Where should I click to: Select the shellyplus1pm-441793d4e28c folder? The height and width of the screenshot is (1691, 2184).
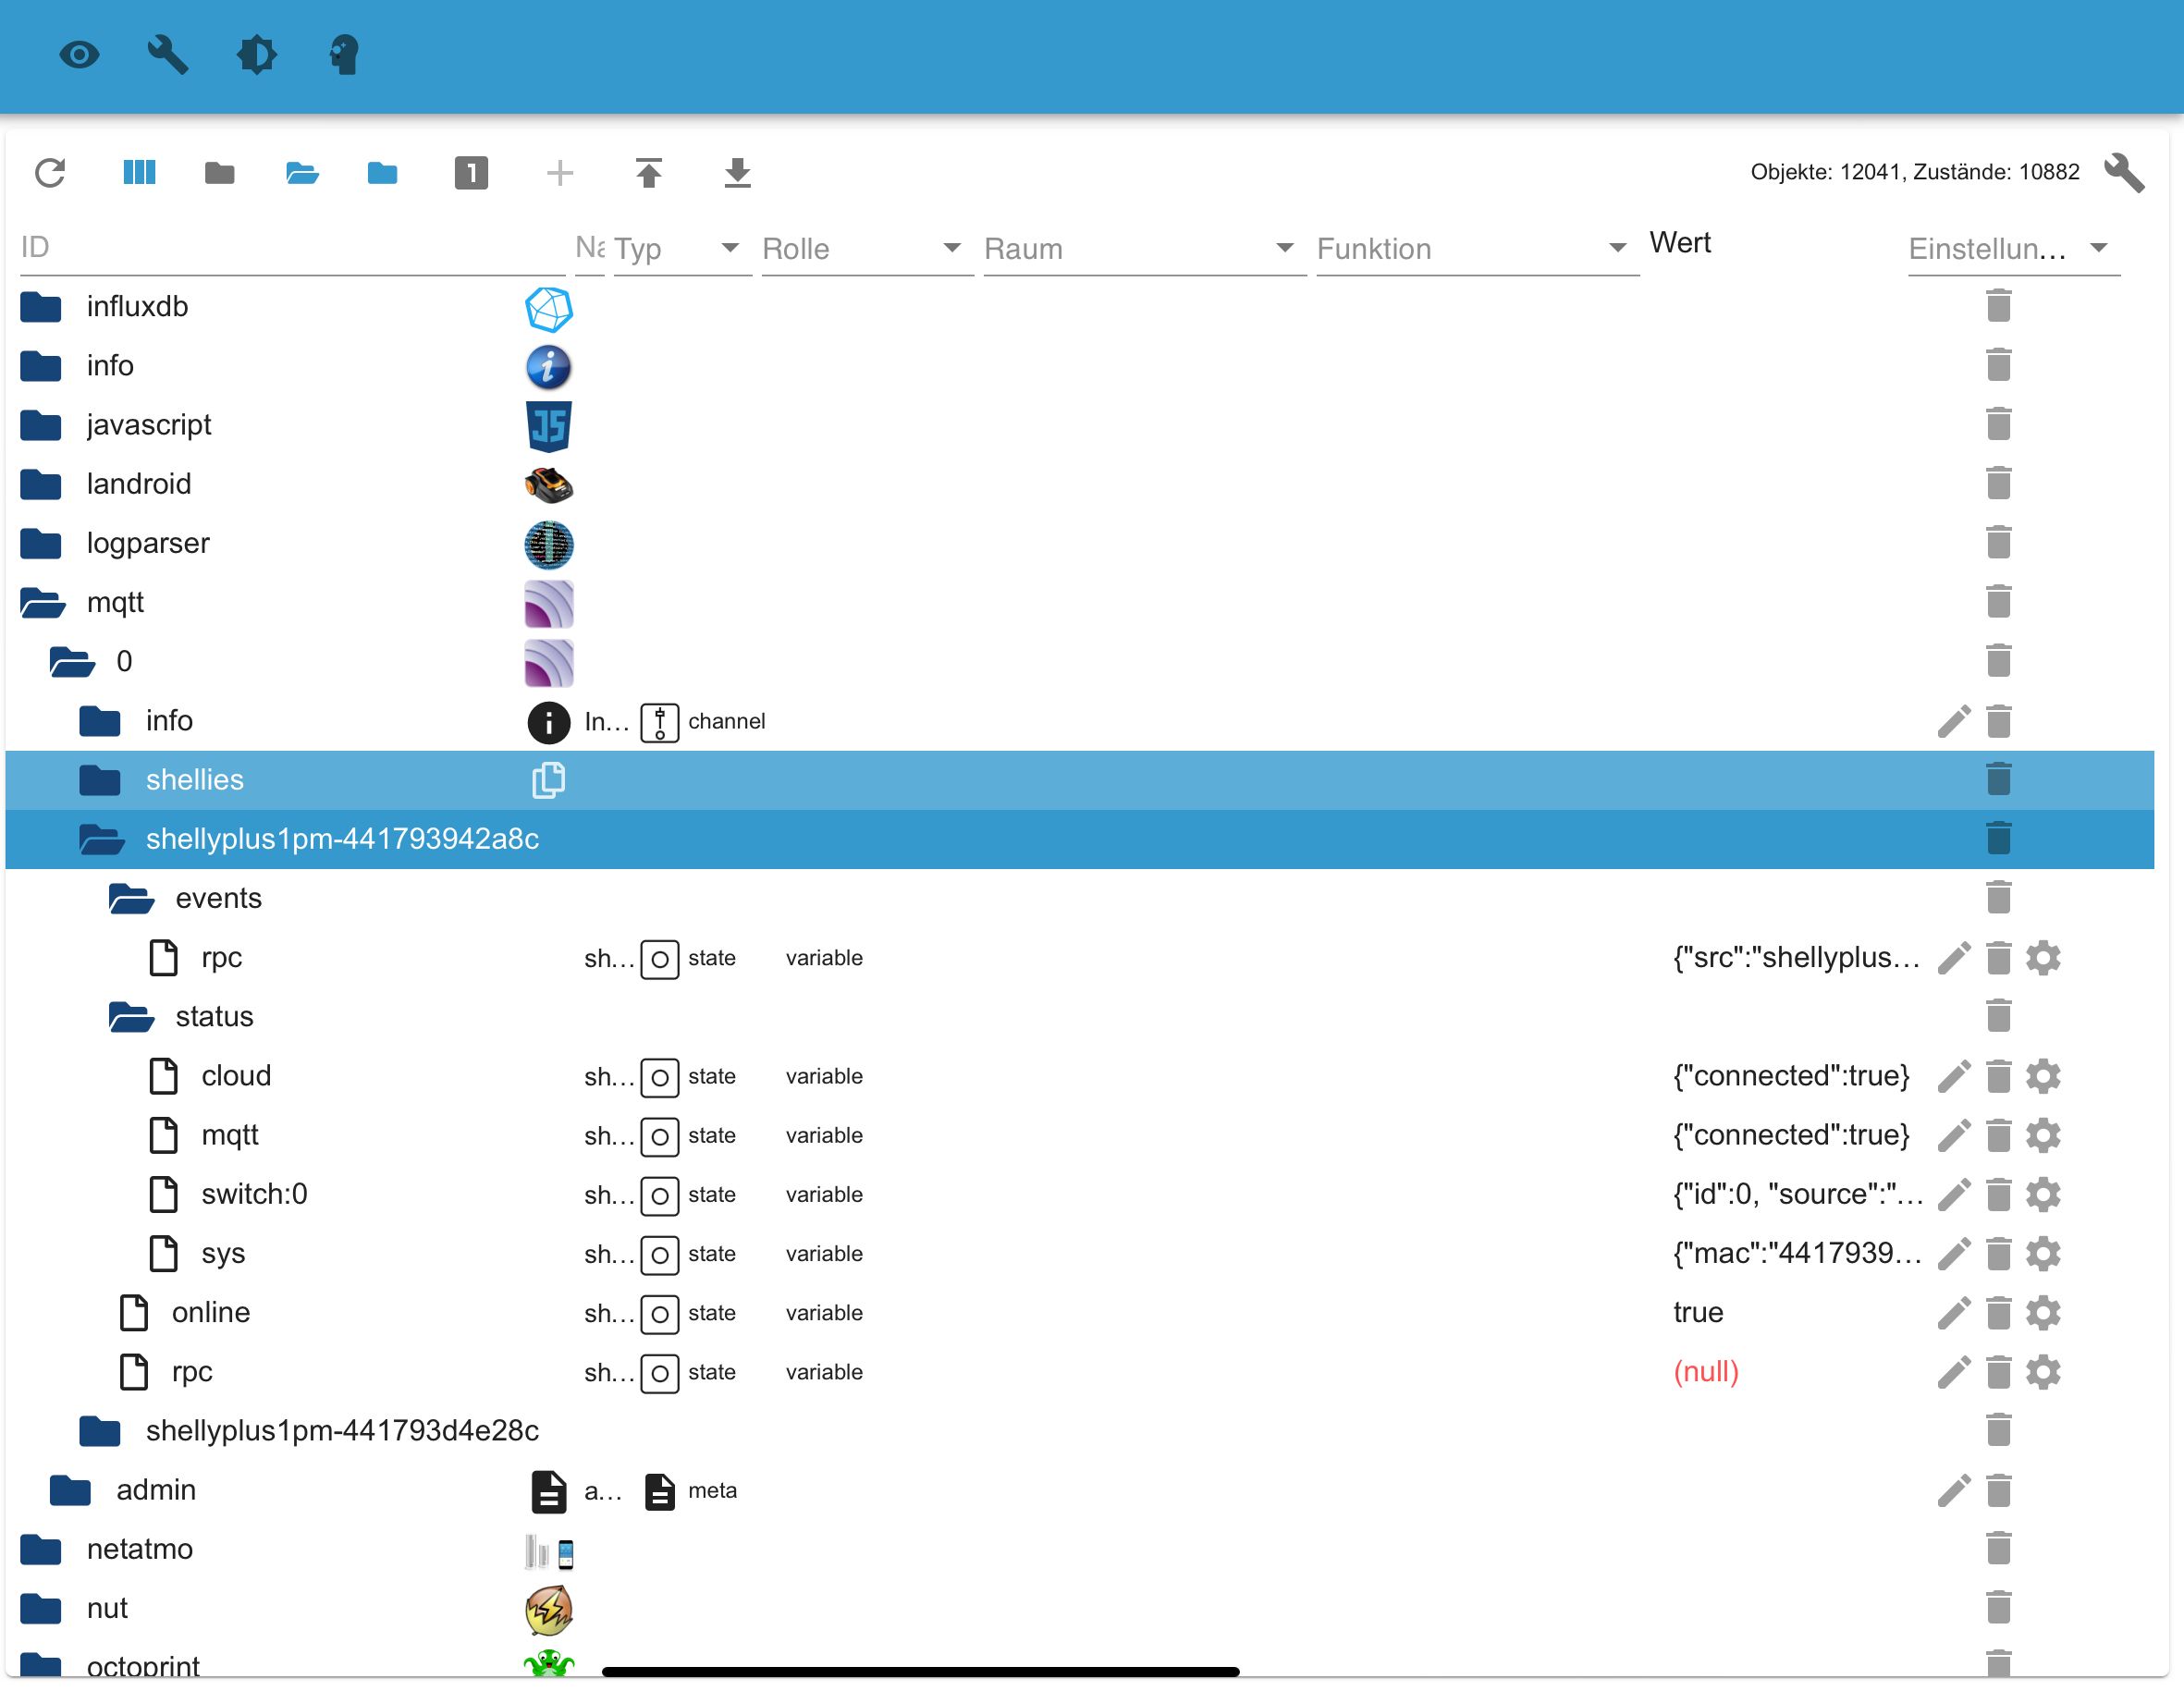[x=342, y=1430]
